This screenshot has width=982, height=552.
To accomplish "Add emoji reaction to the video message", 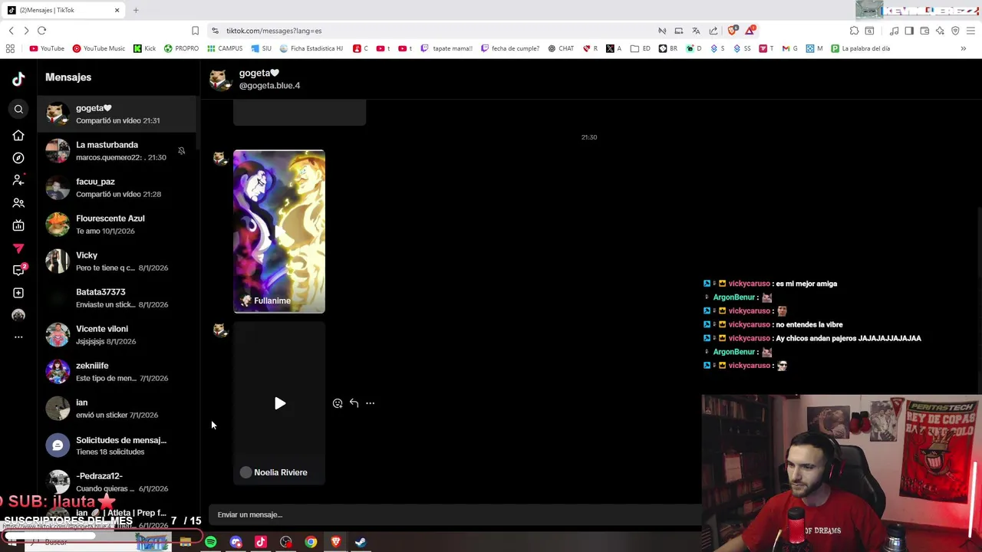I will pyautogui.click(x=338, y=403).
